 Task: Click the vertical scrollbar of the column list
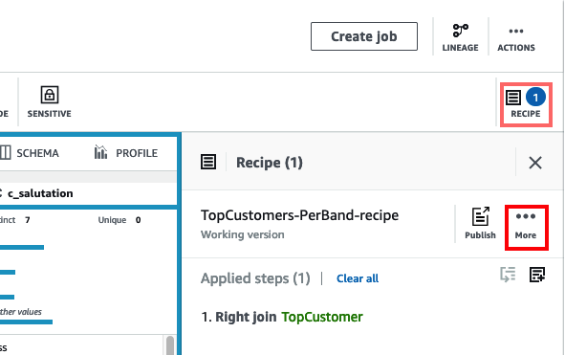[x=170, y=345]
